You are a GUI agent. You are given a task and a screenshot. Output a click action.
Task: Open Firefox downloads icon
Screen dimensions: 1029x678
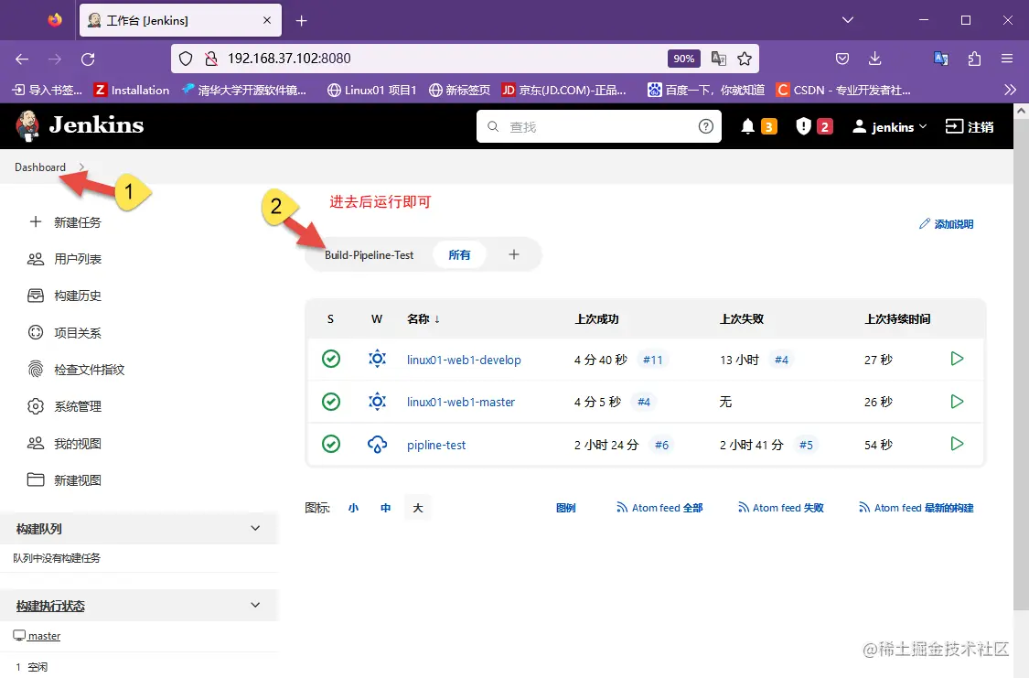pyautogui.click(x=874, y=59)
